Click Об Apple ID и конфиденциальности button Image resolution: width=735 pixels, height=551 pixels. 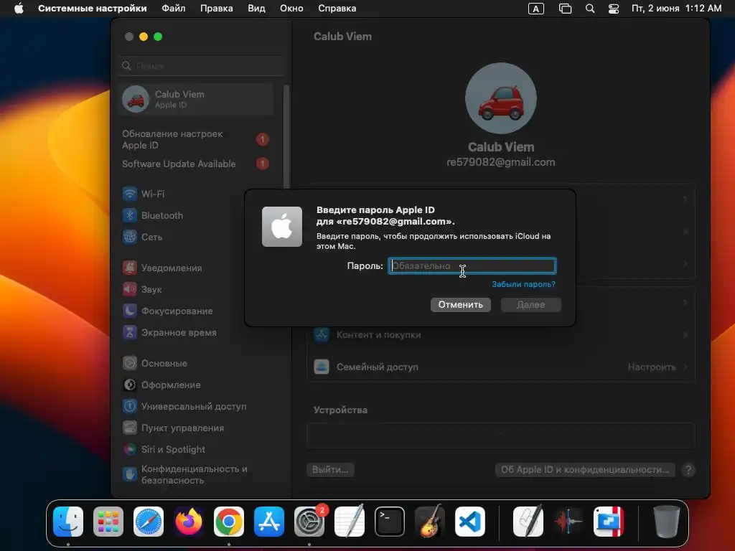[x=585, y=469]
